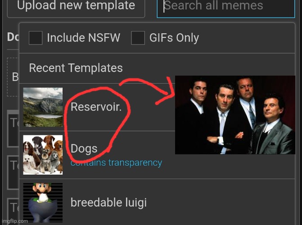The image size is (302, 225).
Task: Click the contains transparency note
Action: 116,163
